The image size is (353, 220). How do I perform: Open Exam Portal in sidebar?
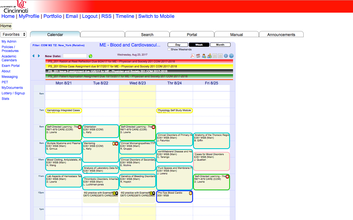coord(11,66)
